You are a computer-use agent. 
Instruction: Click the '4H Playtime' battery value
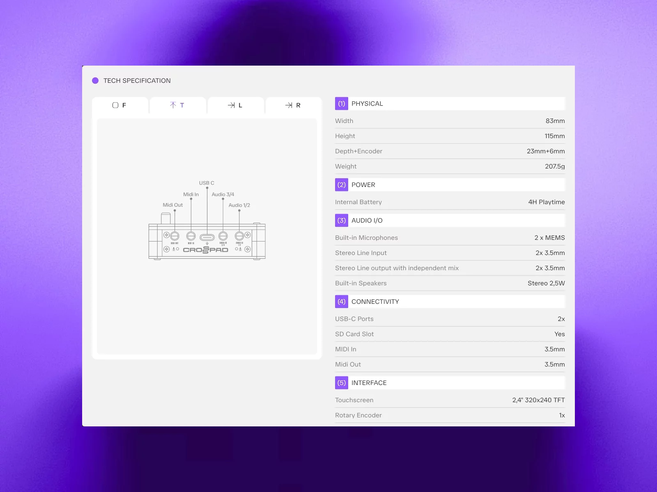(x=547, y=202)
